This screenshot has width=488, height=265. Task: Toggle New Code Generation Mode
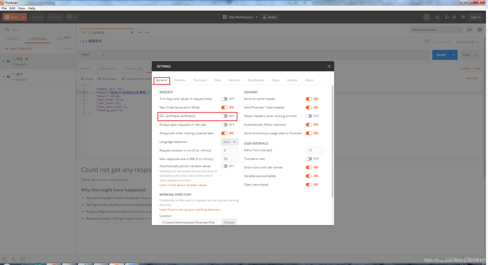coord(224,107)
